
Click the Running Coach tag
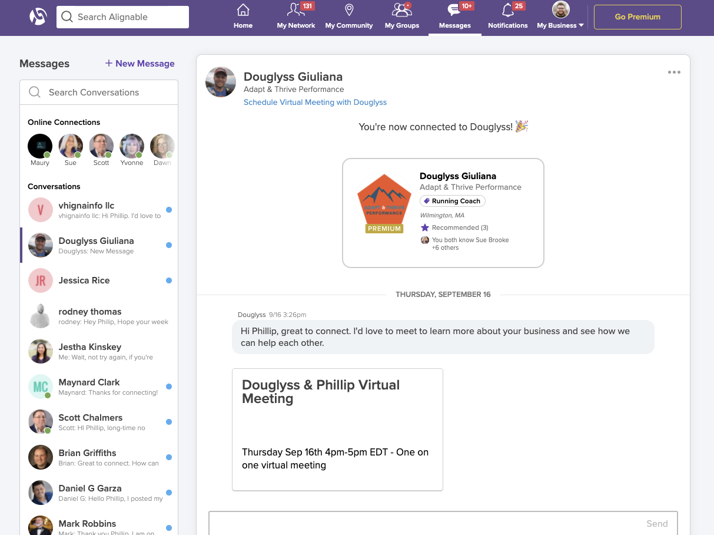click(452, 201)
